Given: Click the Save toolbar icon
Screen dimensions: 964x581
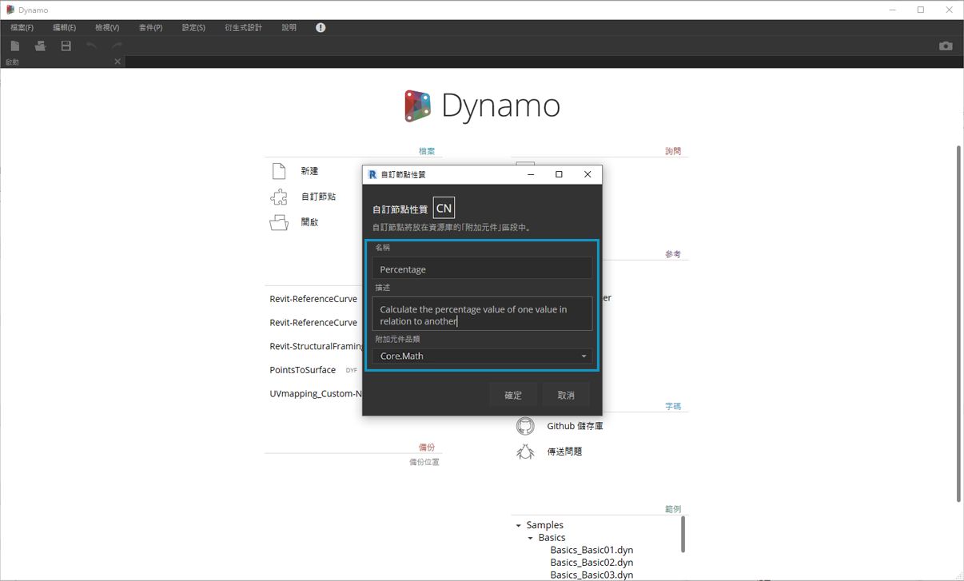Looking at the screenshot, I should pos(66,46).
